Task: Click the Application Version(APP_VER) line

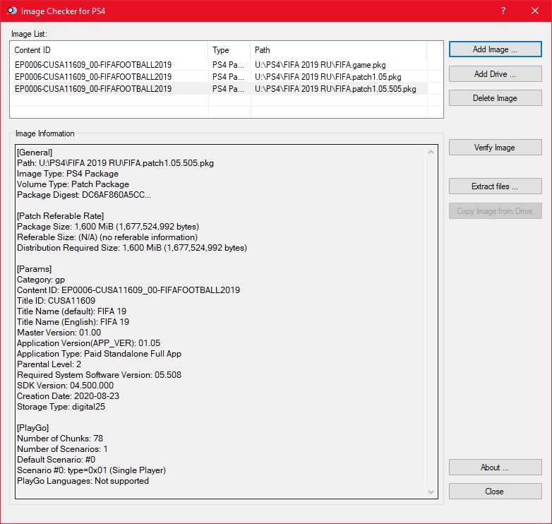Action: coord(88,343)
